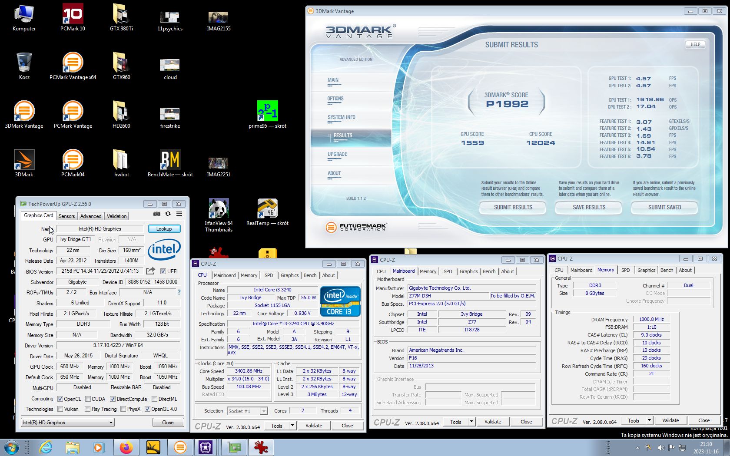Image resolution: width=730 pixels, height=456 pixels.
Task: Click SUBMIT SAVED button
Action: (x=664, y=208)
